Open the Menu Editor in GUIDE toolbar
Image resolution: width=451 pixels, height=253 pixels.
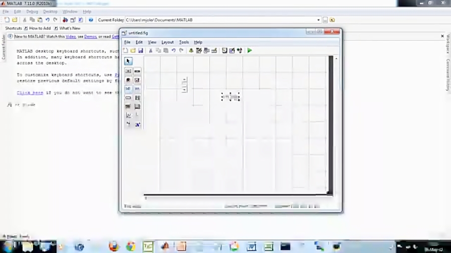click(x=199, y=50)
